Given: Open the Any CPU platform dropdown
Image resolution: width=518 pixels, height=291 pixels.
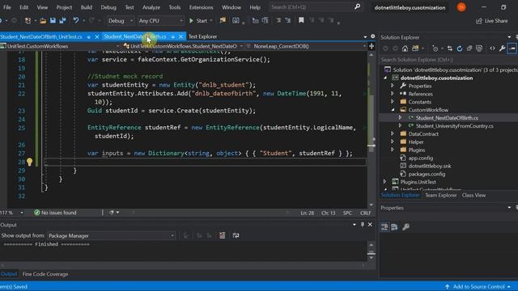Looking at the screenshot, I should (160, 21).
